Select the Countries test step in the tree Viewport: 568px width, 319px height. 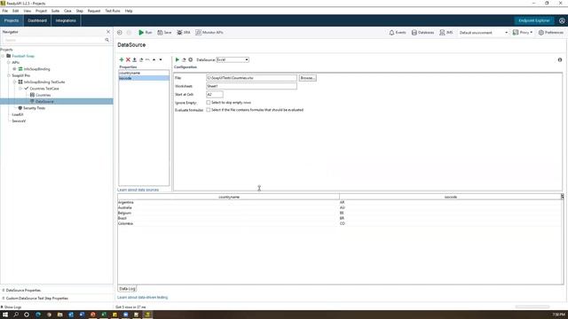tap(43, 95)
